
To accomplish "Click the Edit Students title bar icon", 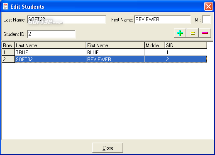I will (5, 7).
